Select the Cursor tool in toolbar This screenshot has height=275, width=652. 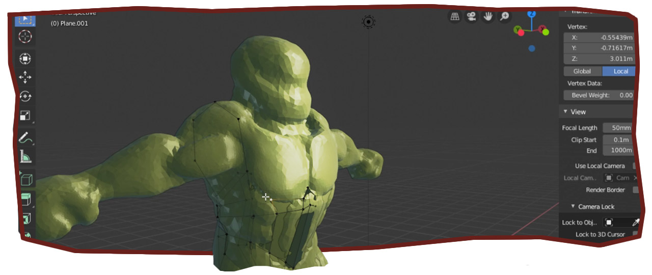(x=25, y=37)
